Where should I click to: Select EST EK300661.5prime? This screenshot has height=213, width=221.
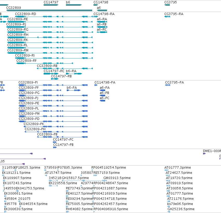pyautogui.click(x=18, y=194)
